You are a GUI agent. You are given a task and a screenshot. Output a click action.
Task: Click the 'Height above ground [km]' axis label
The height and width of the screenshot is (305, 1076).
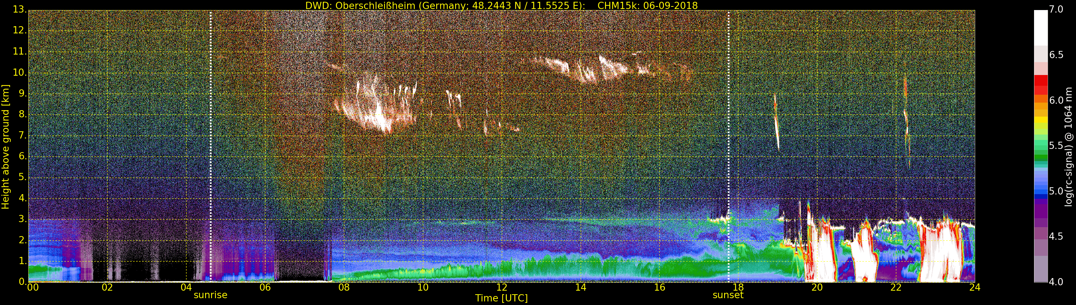pos(5,147)
